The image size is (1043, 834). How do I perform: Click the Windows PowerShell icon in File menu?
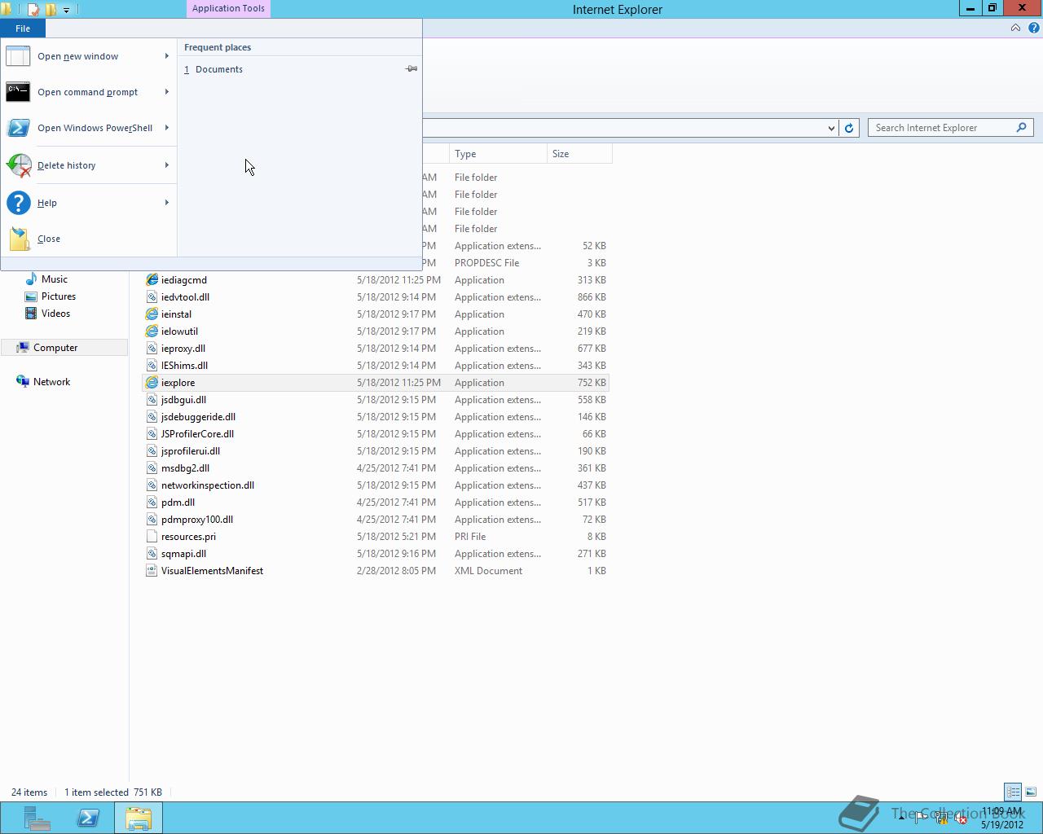(x=18, y=128)
